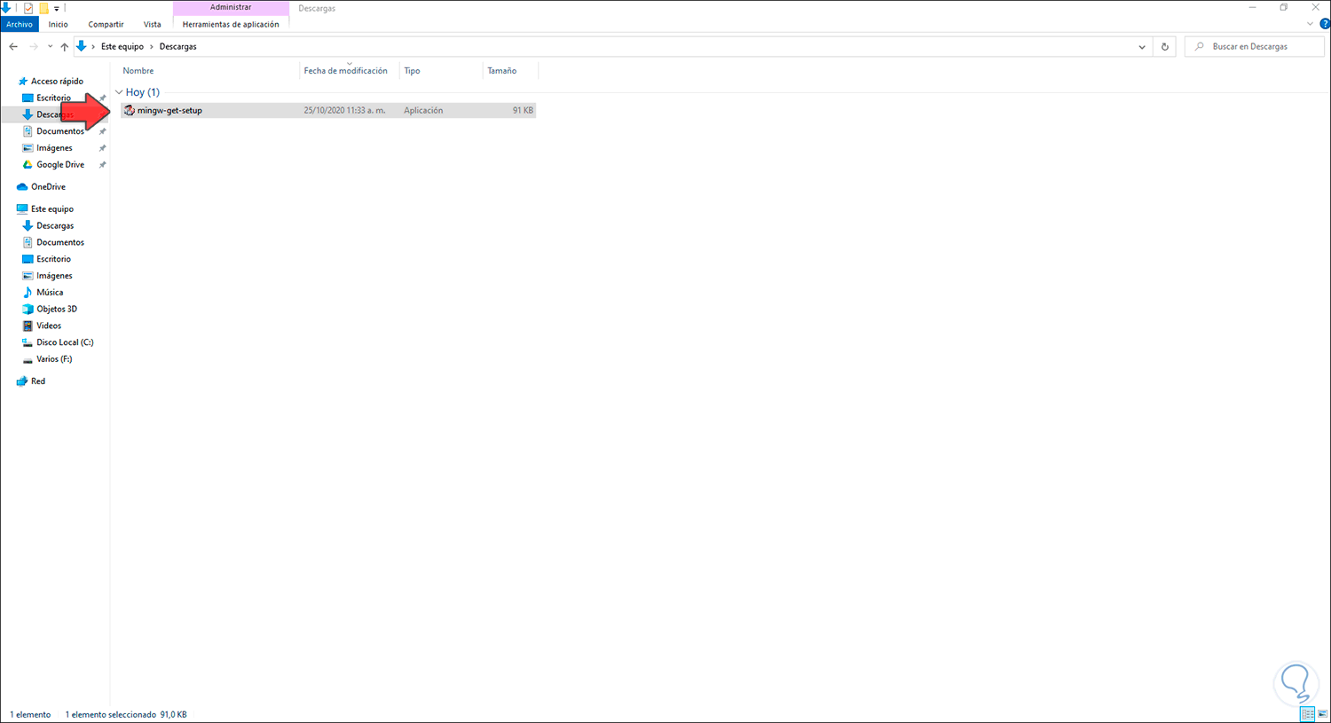Go up one folder level
1331x723 pixels.
click(65, 46)
